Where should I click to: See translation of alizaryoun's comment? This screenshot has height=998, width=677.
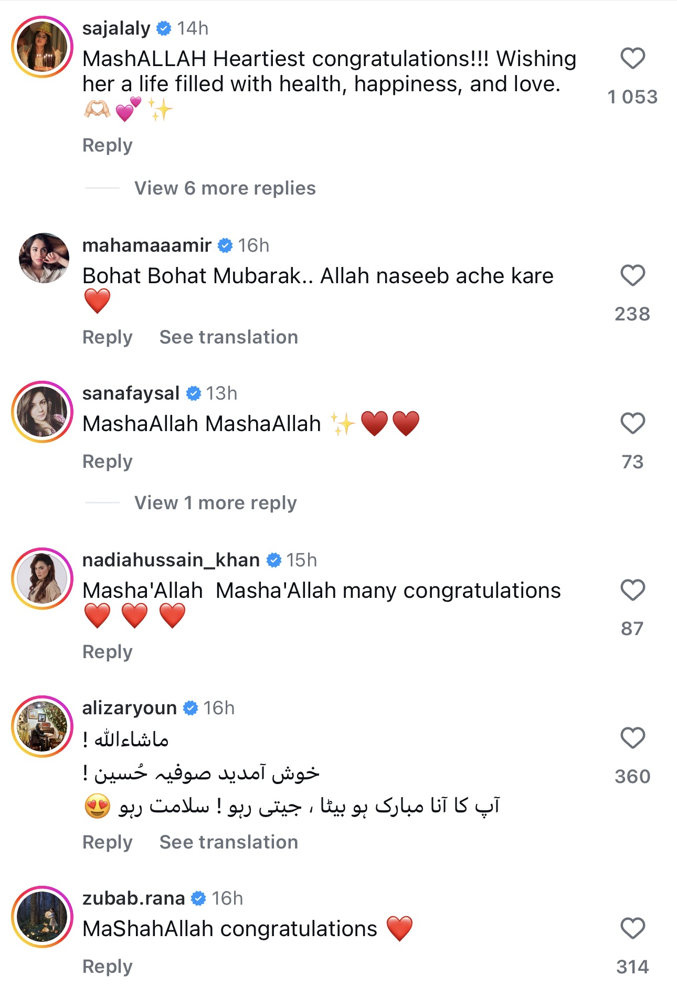[x=228, y=842]
